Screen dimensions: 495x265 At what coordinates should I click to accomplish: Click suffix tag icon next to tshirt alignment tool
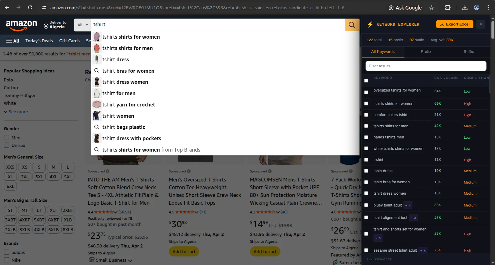(x=413, y=218)
